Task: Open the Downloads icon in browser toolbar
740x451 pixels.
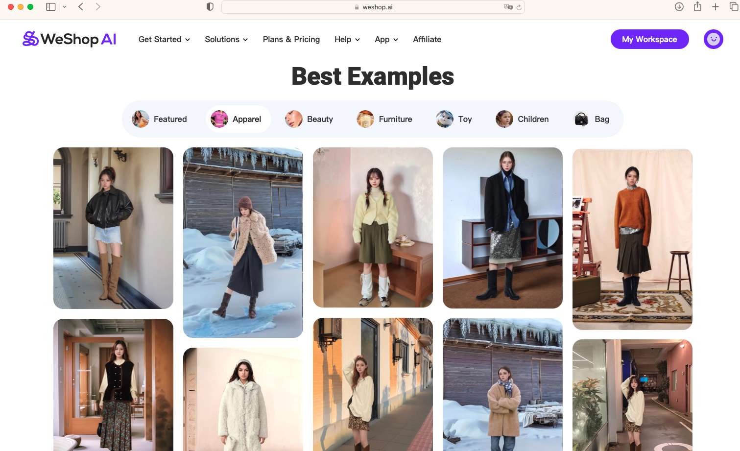Action: point(679,7)
